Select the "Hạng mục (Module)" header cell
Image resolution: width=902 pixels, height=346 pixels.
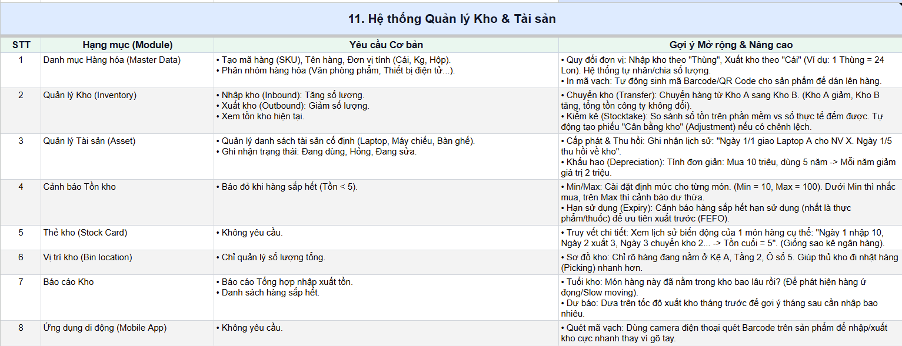127,45
